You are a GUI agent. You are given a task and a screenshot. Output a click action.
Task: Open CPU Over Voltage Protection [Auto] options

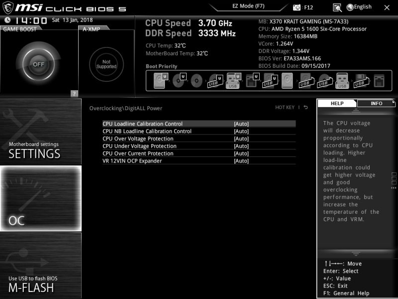(x=199, y=139)
